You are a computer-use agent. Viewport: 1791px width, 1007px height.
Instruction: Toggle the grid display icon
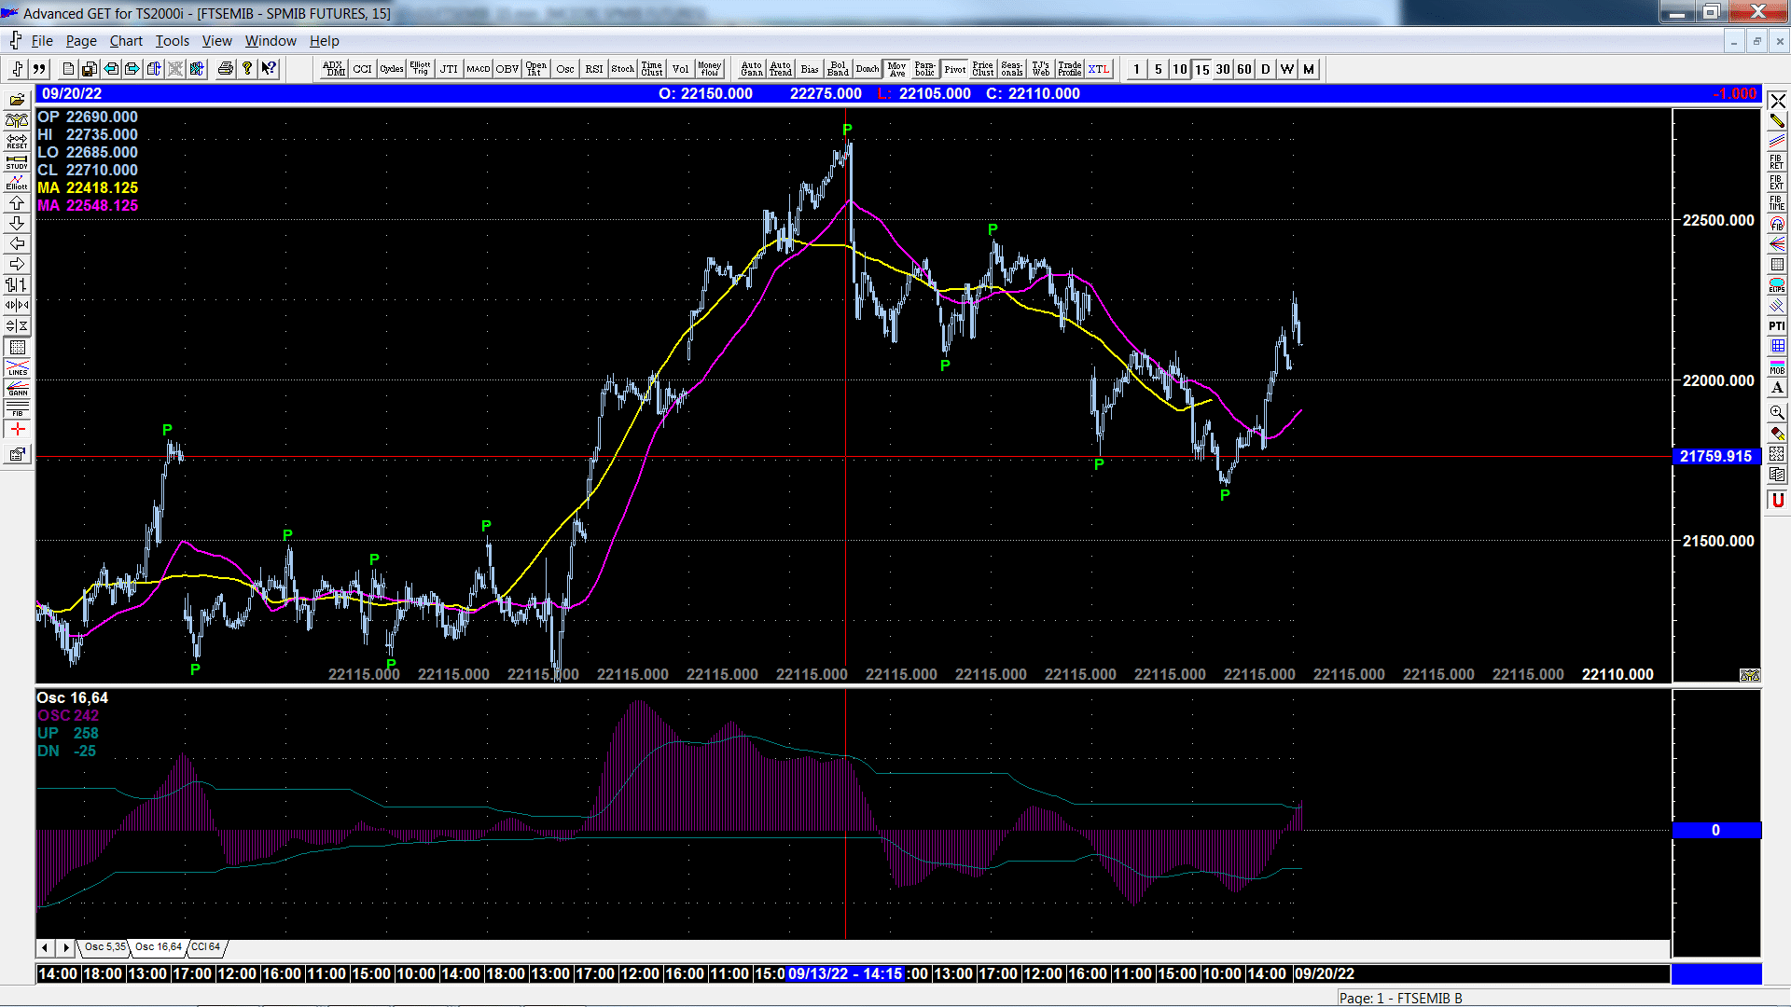(17, 347)
